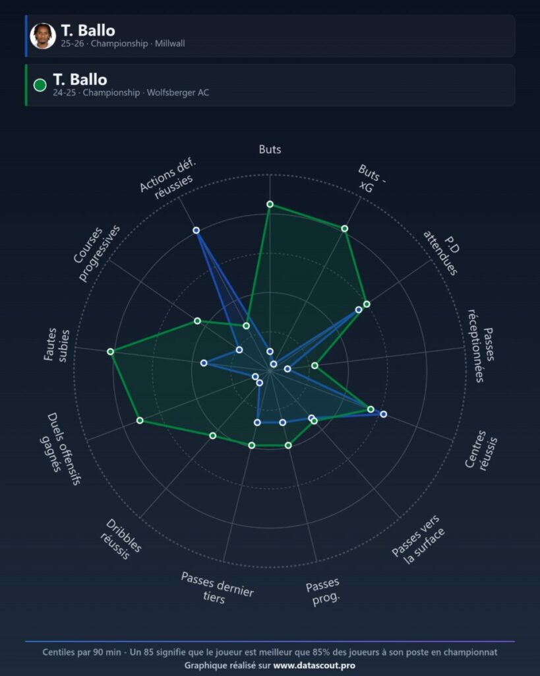540x676 pixels.
Task: Open the www.datascout.pro link
Action: [315, 665]
